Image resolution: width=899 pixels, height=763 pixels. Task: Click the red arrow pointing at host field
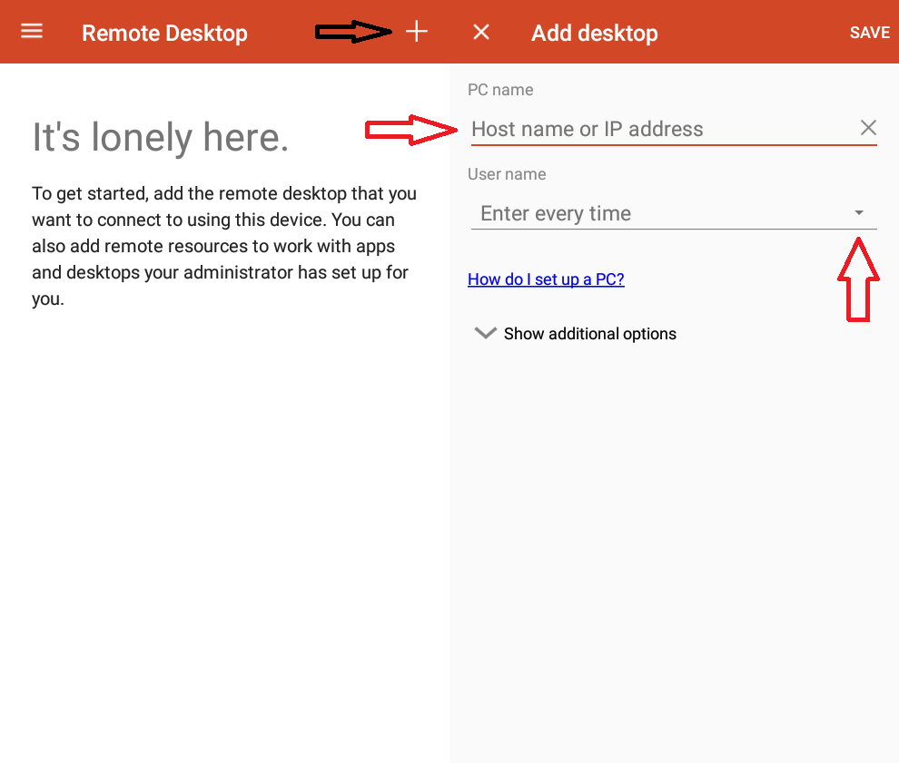(411, 130)
